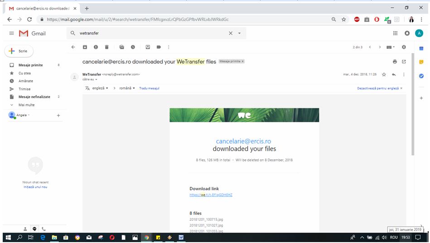
Task: Click the back arrow to return to results
Action: tap(73, 47)
